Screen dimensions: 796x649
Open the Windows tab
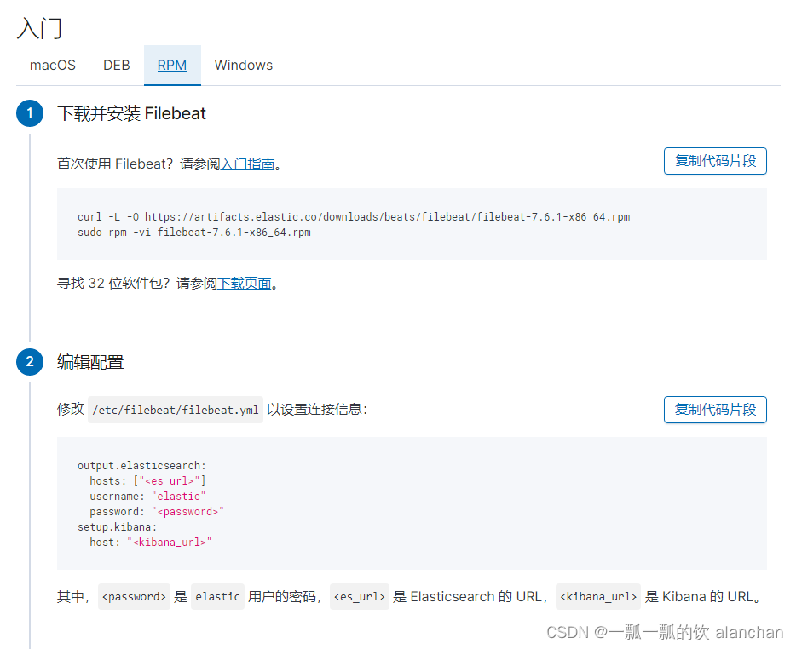tap(244, 66)
